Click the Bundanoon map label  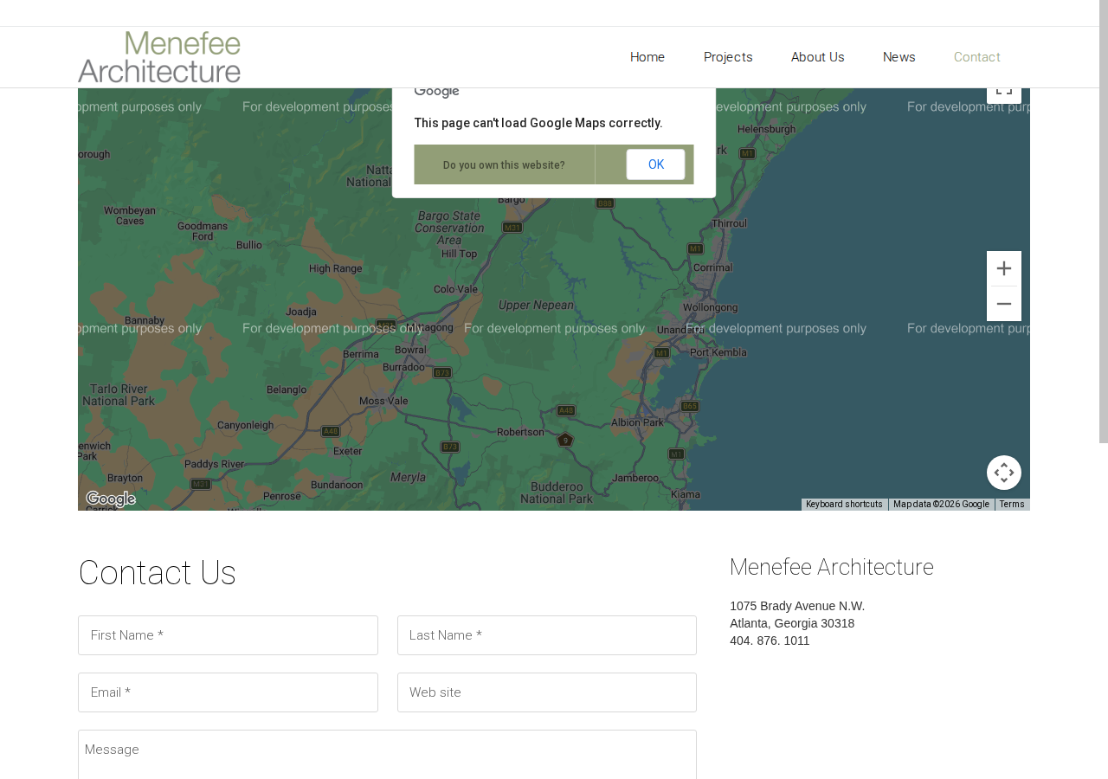click(337, 485)
